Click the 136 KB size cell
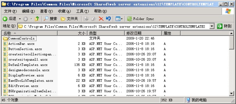236x104 pixels. [80, 65]
